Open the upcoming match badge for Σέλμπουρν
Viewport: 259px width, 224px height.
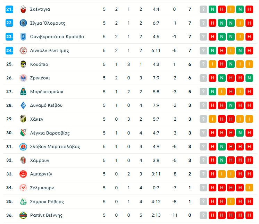pyautogui.click(x=203, y=188)
